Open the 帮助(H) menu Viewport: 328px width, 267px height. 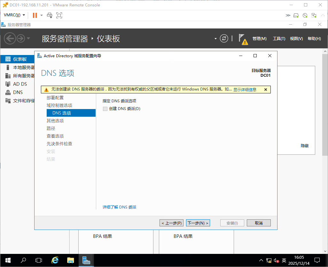click(x=314, y=38)
